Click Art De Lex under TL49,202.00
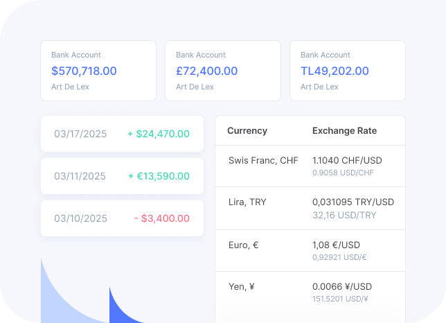 click(319, 87)
